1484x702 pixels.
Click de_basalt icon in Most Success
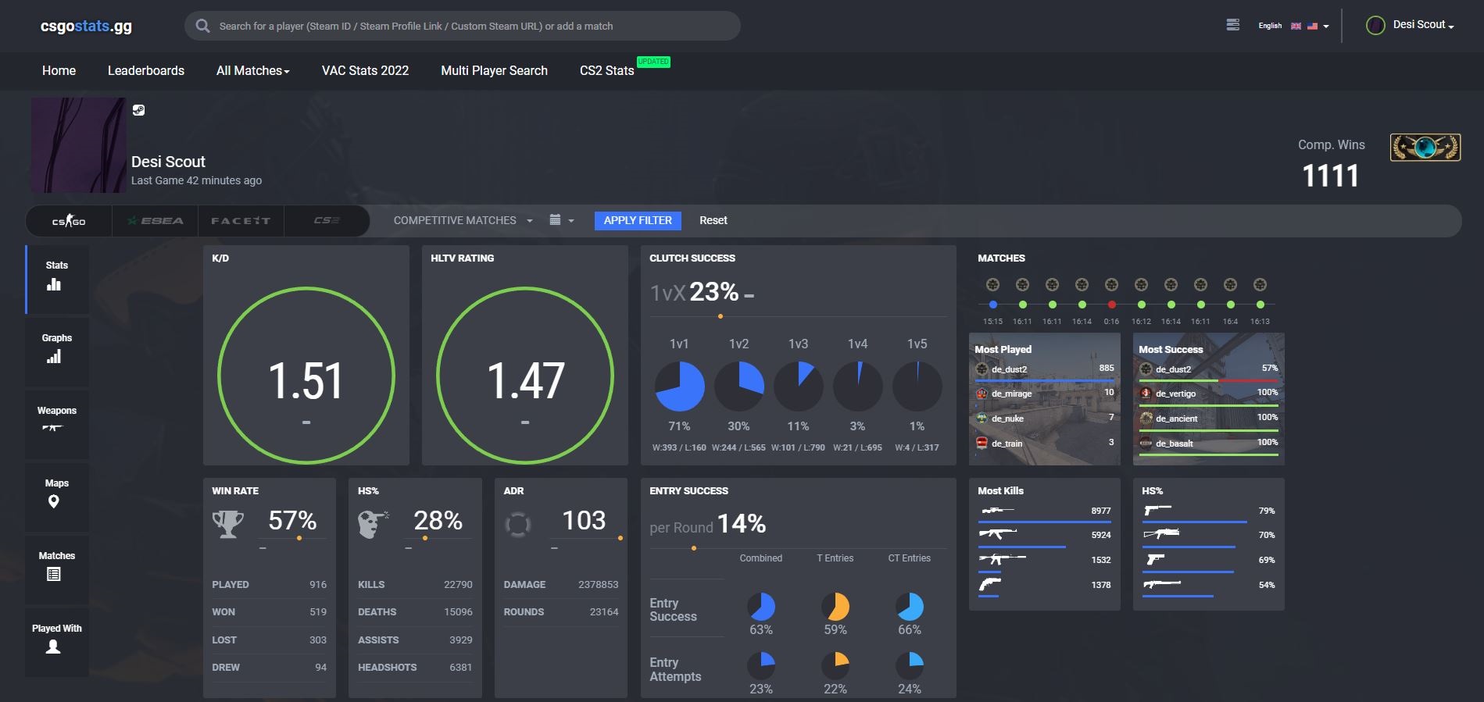pyautogui.click(x=1146, y=444)
